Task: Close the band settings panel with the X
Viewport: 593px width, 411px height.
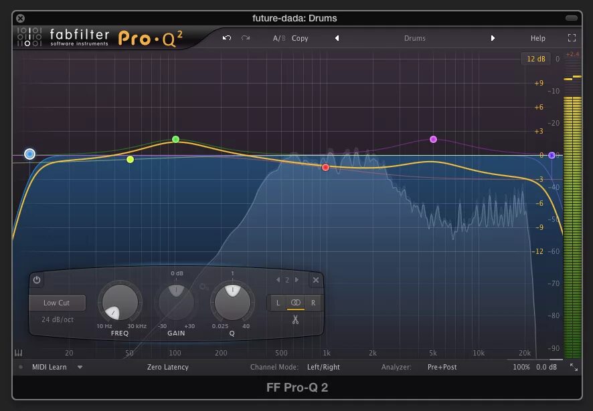Action: [x=315, y=280]
